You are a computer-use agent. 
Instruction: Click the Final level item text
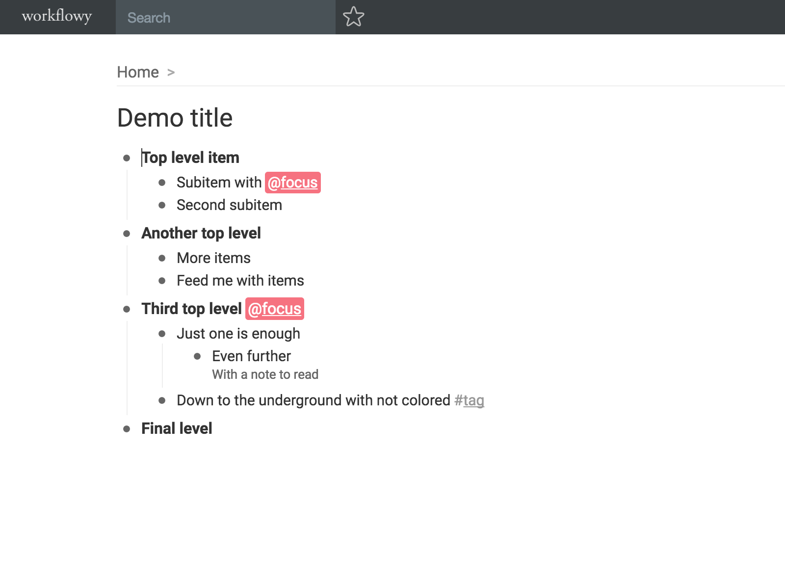click(x=177, y=428)
